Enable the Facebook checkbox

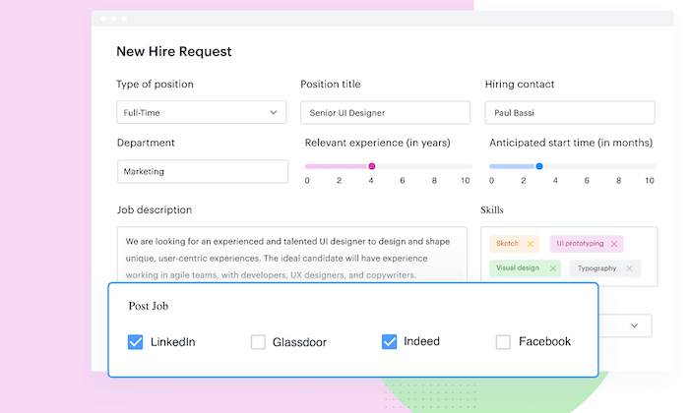click(503, 342)
